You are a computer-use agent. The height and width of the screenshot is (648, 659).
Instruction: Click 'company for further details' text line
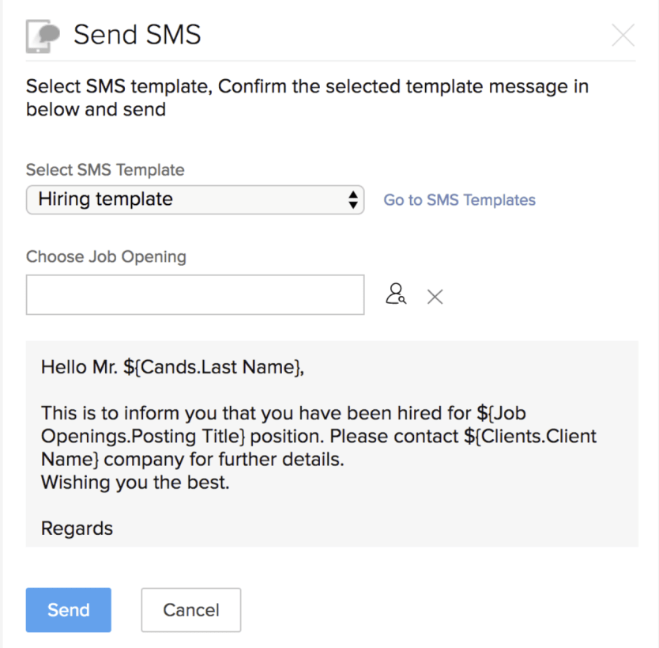click(193, 459)
